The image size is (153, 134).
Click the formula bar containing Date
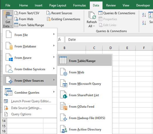(109, 40)
